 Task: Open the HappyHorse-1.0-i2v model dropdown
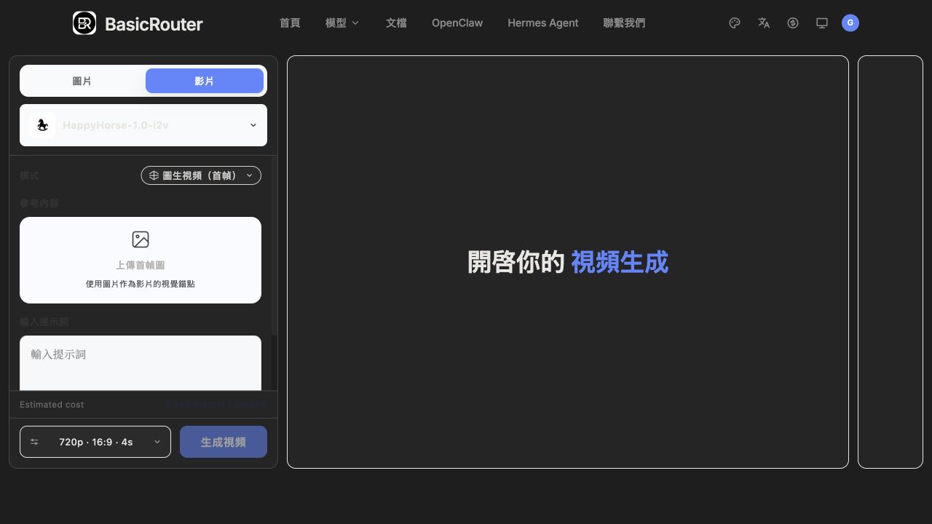click(x=143, y=125)
